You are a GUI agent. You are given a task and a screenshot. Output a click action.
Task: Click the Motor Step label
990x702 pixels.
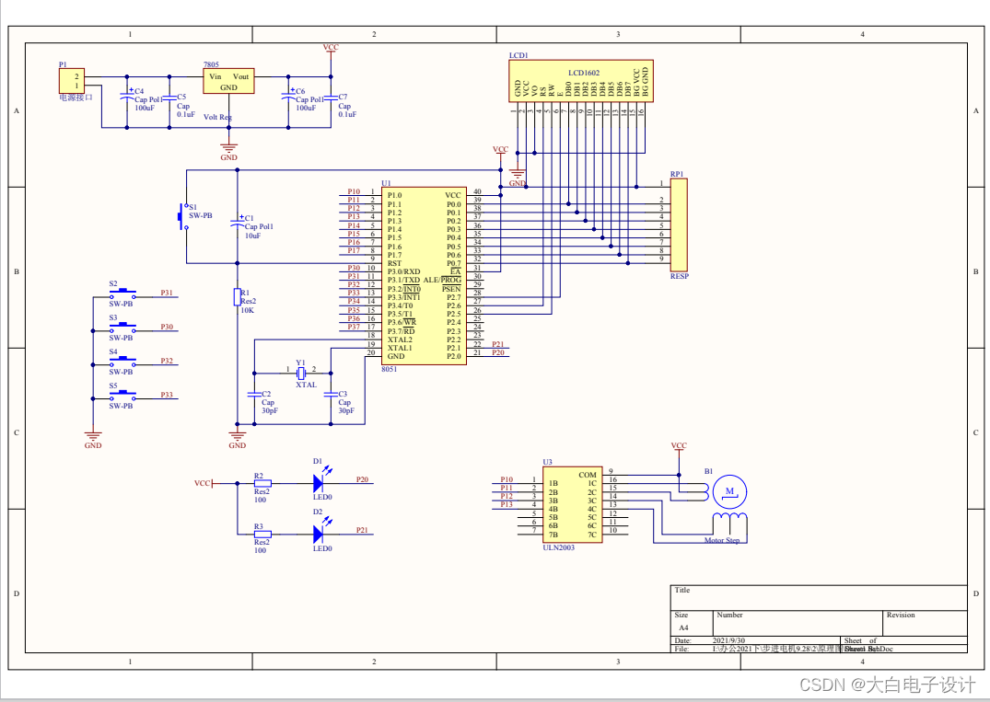(722, 541)
